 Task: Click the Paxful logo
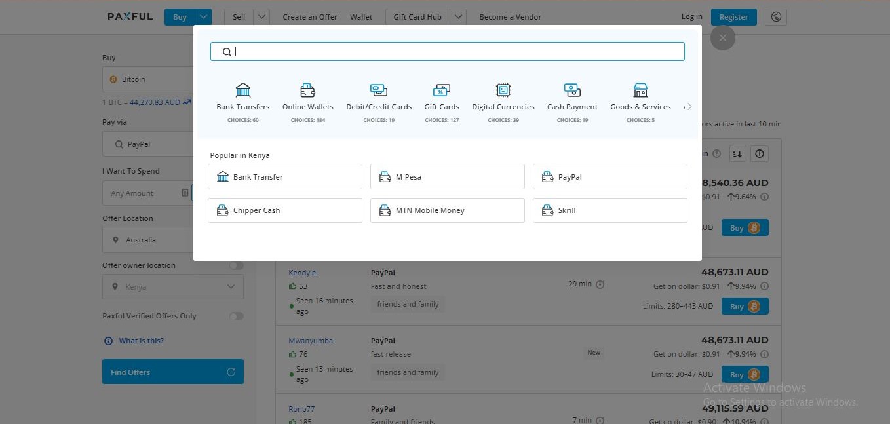[x=130, y=17]
